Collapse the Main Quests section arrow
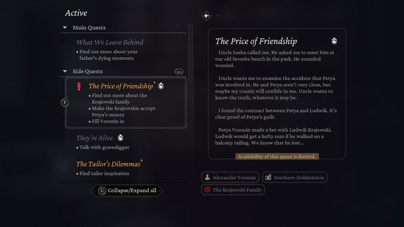 pos(65,27)
